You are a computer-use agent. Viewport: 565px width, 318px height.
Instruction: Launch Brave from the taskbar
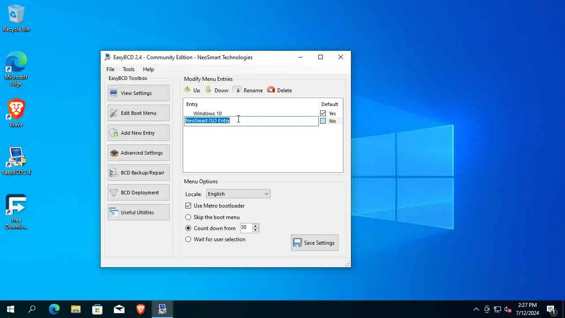coord(140,309)
